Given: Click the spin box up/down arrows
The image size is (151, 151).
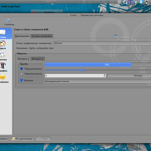Looking at the screenshot, I should (x=105, y=75).
